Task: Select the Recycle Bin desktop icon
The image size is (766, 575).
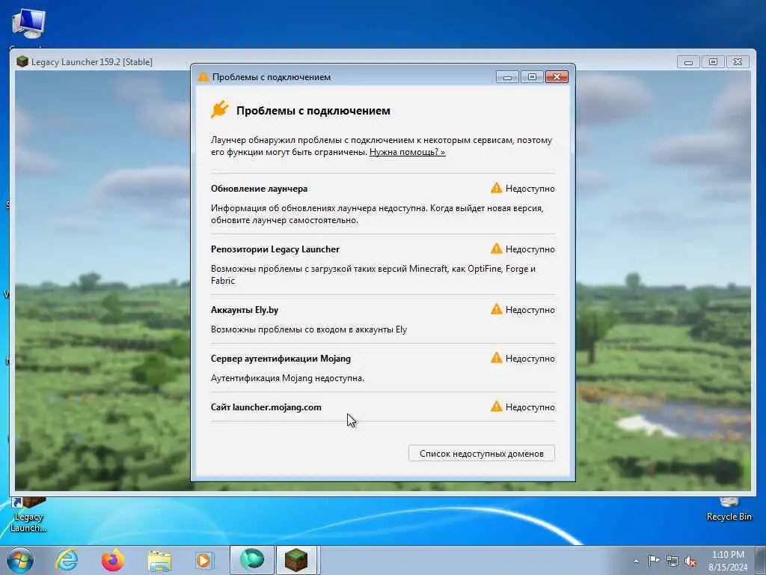Action: [x=729, y=509]
